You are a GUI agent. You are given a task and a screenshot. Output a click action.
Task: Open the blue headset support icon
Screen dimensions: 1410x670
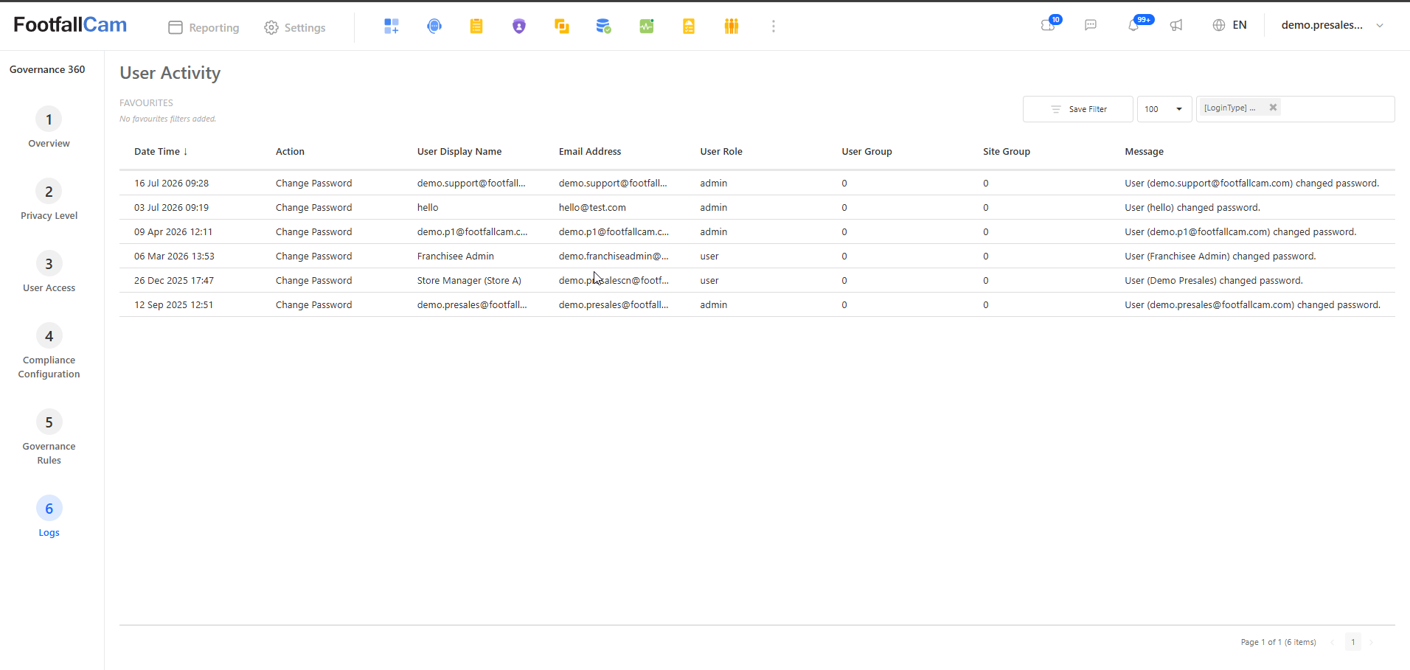[434, 27]
